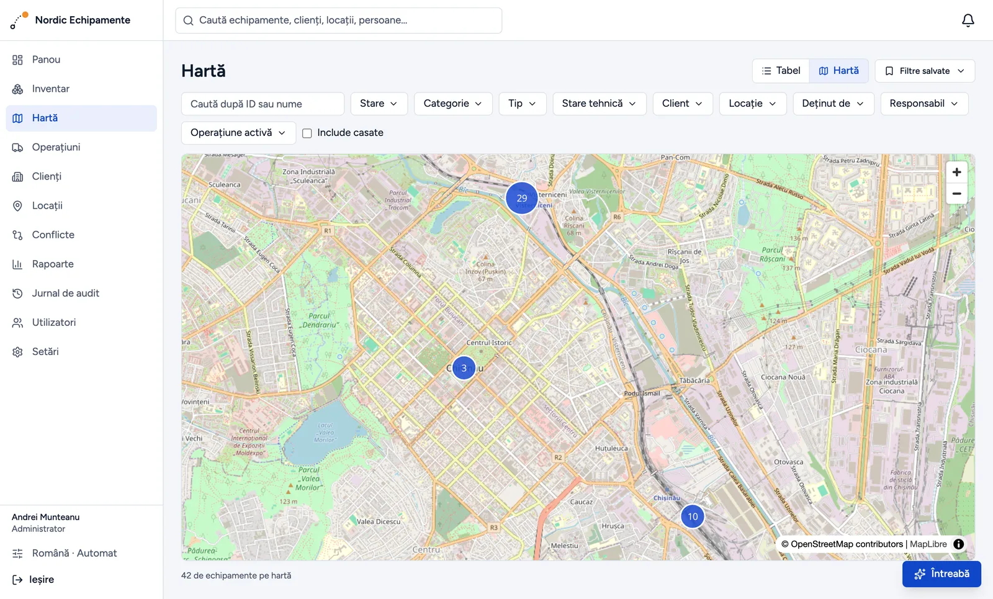The image size is (993, 599).
Task: Expand the Locație filter dropdown
Action: tap(753, 104)
